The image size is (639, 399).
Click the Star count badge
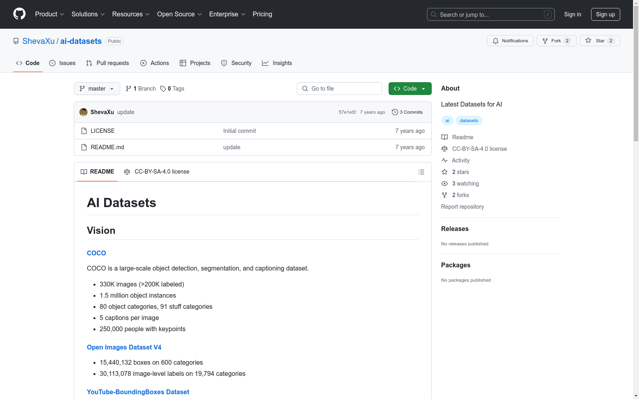click(611, 41)
